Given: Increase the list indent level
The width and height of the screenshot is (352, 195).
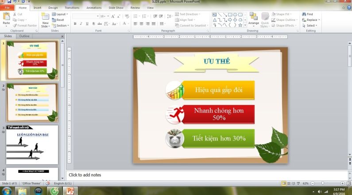Looking at the screenshot, I should [x=161, y=16].
